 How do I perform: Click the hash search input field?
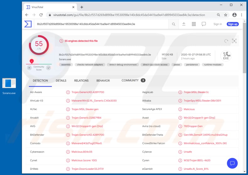coord(101,24)
